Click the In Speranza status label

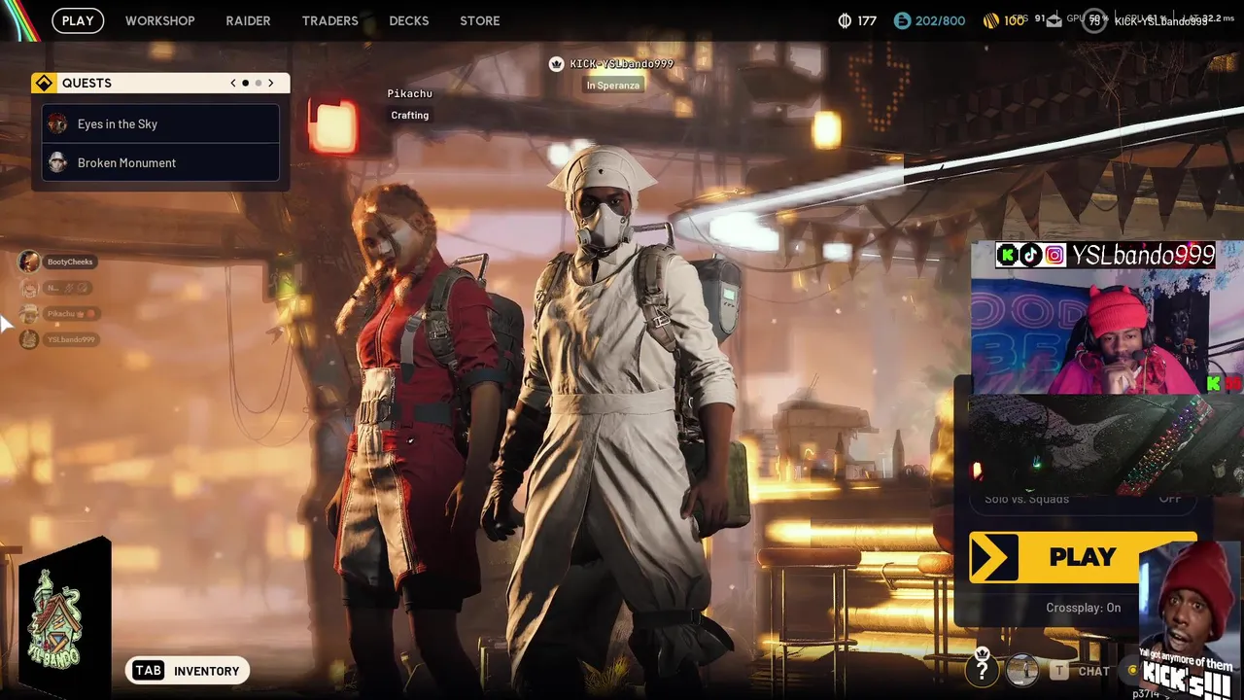click(x=614, y=86)
